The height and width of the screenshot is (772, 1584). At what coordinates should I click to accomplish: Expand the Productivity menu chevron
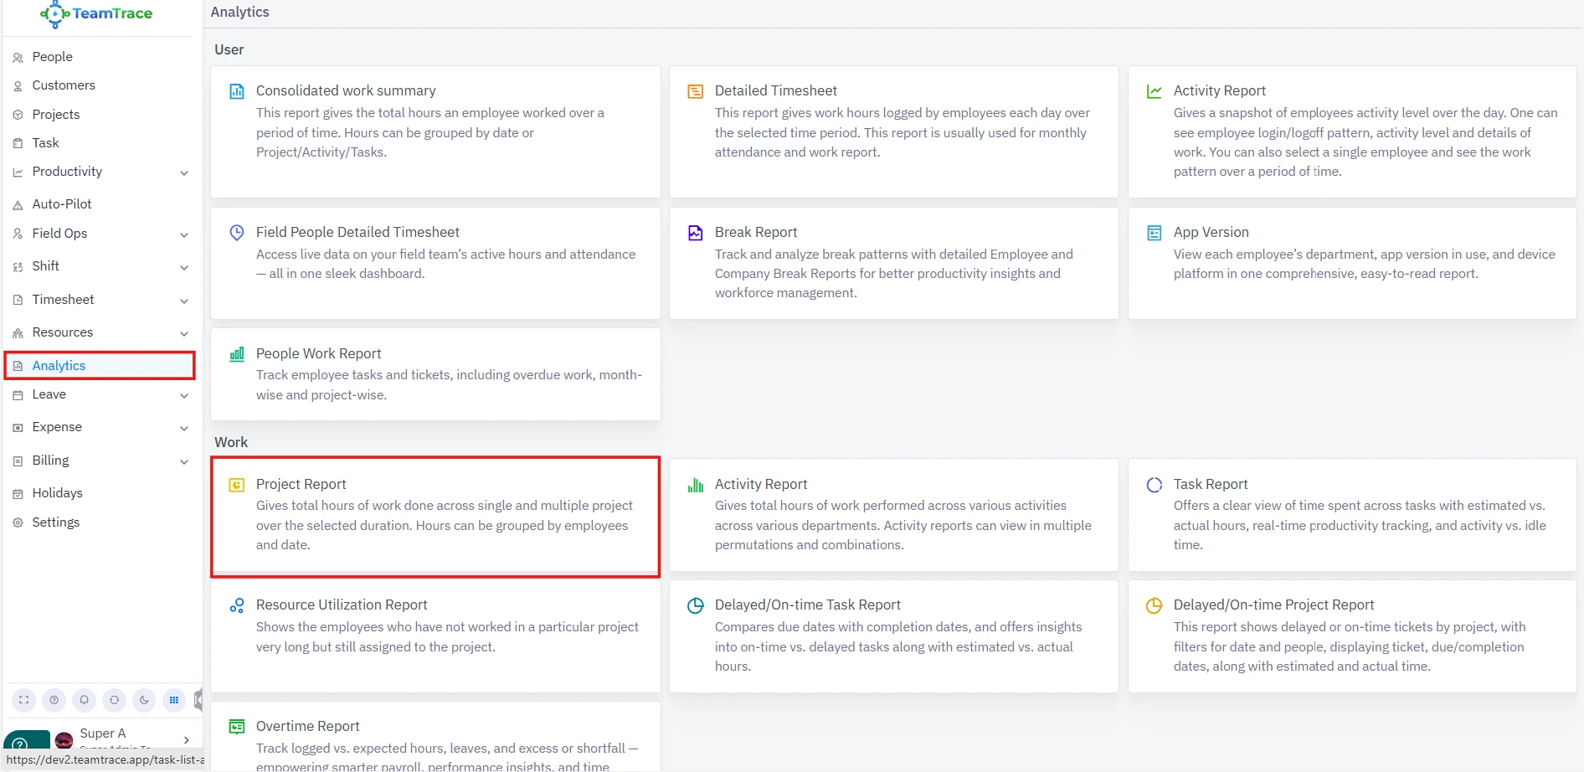(184, 173)
